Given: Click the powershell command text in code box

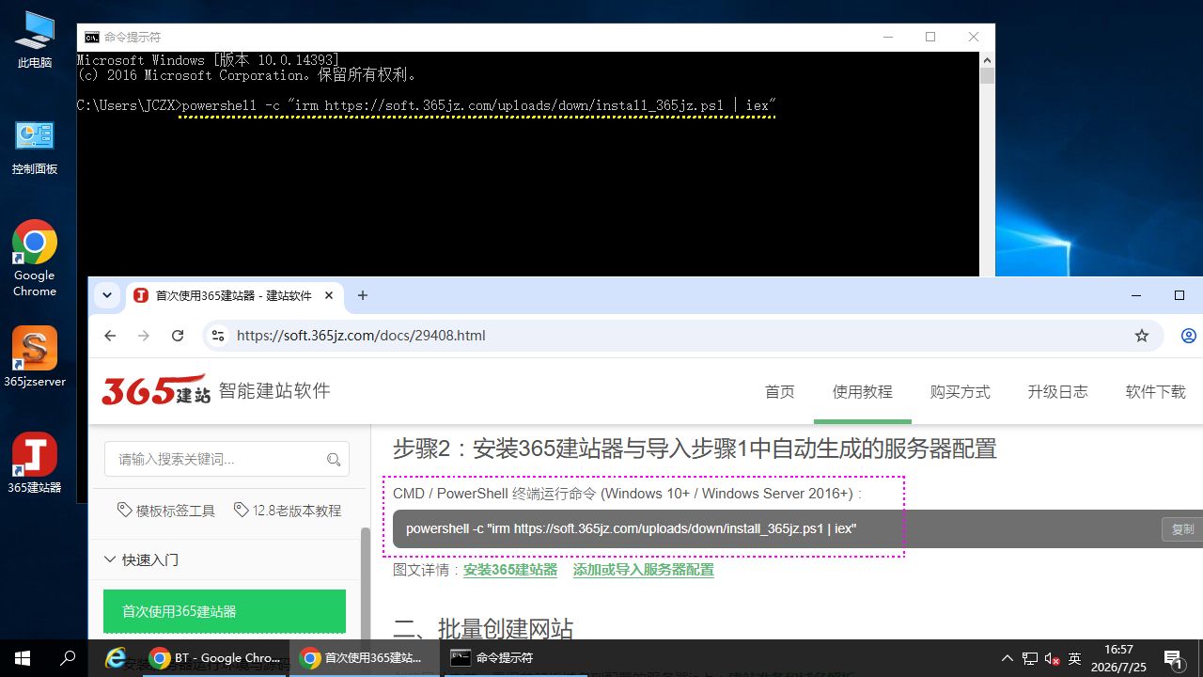Looking at the screenshot, I should click(631, 529).
